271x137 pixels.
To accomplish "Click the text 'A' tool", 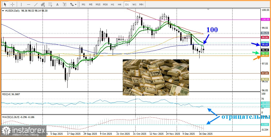I will [x=57, y=4].
